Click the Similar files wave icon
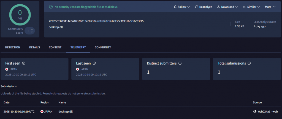The width and height of the screenshot is (282, 119). 245,7
